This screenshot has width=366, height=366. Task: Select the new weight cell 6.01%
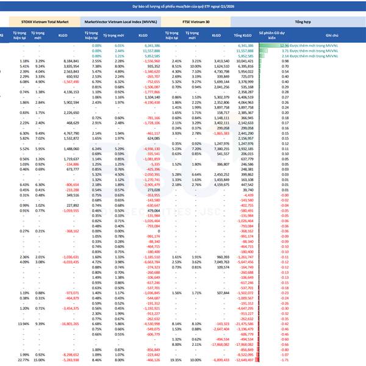[120, 46]
